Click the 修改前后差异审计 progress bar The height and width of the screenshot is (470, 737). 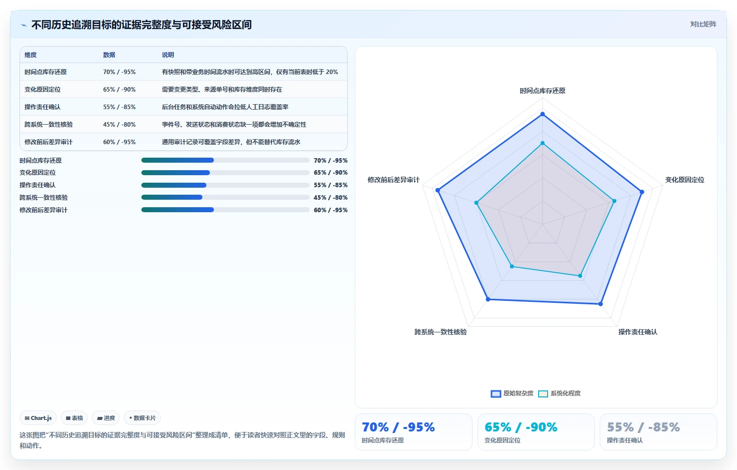point(225,210)
